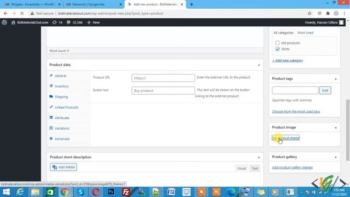Open the 14 pending updates icon
Image resolution: width=350 pixels, height=197 pixels.
pos(57,22)
